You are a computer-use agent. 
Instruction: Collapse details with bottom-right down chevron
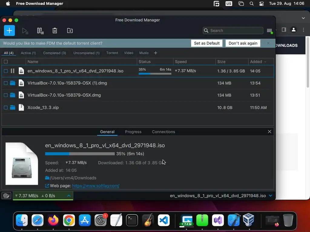tap(270, 195)
